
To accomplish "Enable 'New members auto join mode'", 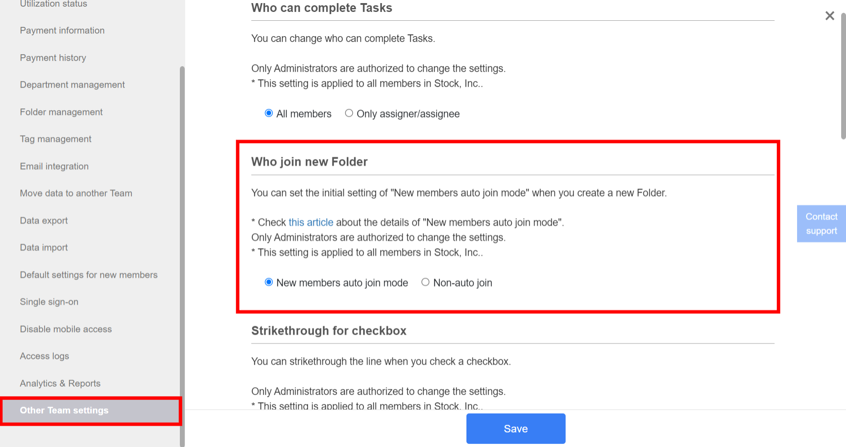I will [268, 282].
